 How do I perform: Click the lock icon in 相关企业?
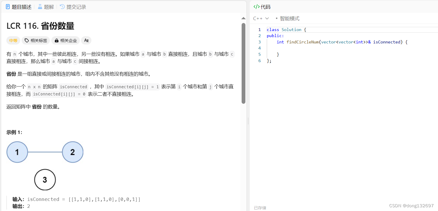coord(57,41)
